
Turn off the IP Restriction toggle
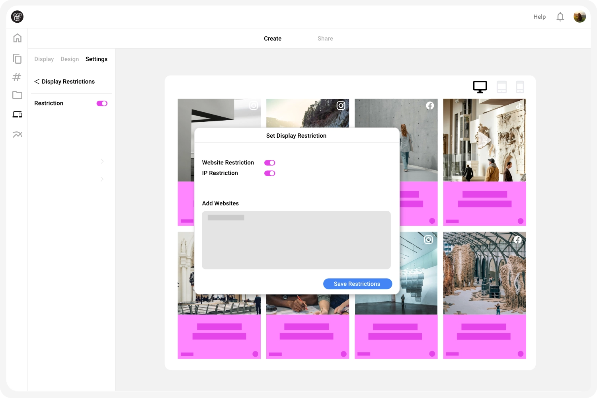(269, 173)
